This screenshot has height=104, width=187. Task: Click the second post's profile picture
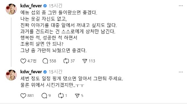[11, 75]
